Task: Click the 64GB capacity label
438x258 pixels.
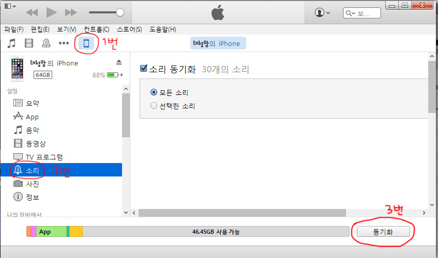Action: click(x=43, y=75)
